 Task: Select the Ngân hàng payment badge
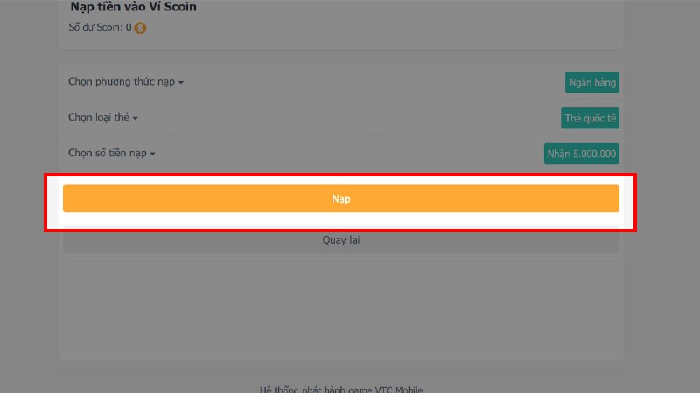(592, 83)
